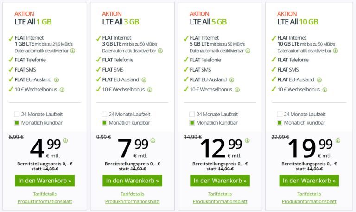Open Tarifdetails for LTE All 10 GB

tap(309, 194)
